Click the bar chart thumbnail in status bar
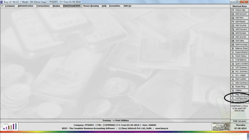Image resolution: width=249 pixels, height=140 pixels. (9, 126)
